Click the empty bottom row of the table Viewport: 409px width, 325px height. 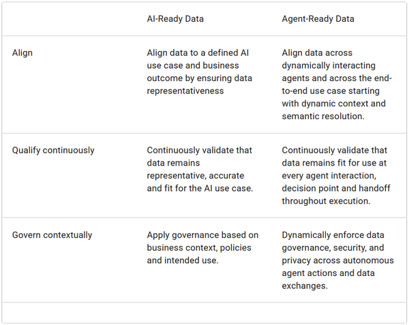pos(204,313)
